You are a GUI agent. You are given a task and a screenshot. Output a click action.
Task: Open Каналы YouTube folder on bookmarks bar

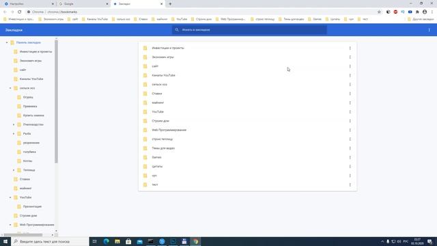(95, 19)
